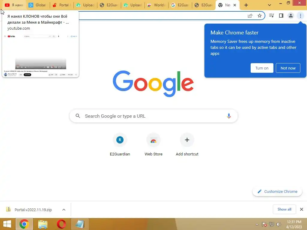Viewport: 307px width, 230px height.
Task: Open the notepad app in taskbar
Action: pyautogui.click(x=80, y=224)
